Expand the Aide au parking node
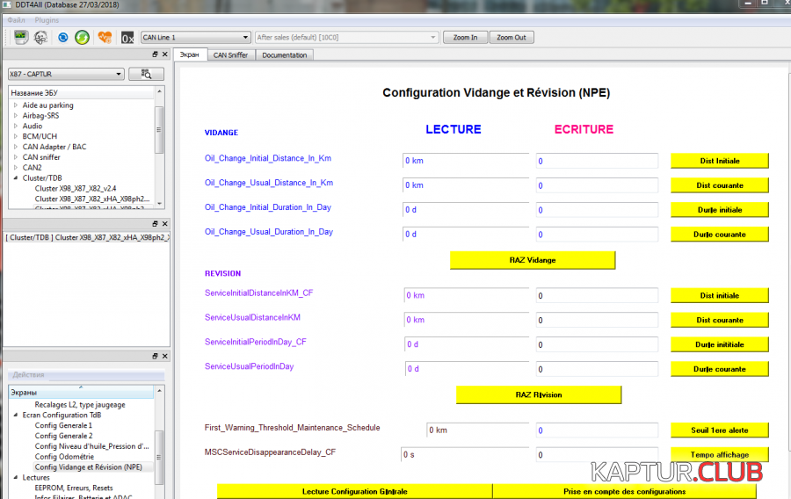The width and height of the screenshot is (791, 499). coord(16,105)
